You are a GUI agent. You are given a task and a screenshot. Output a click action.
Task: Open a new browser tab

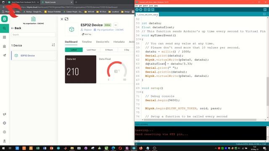[76, 2]
